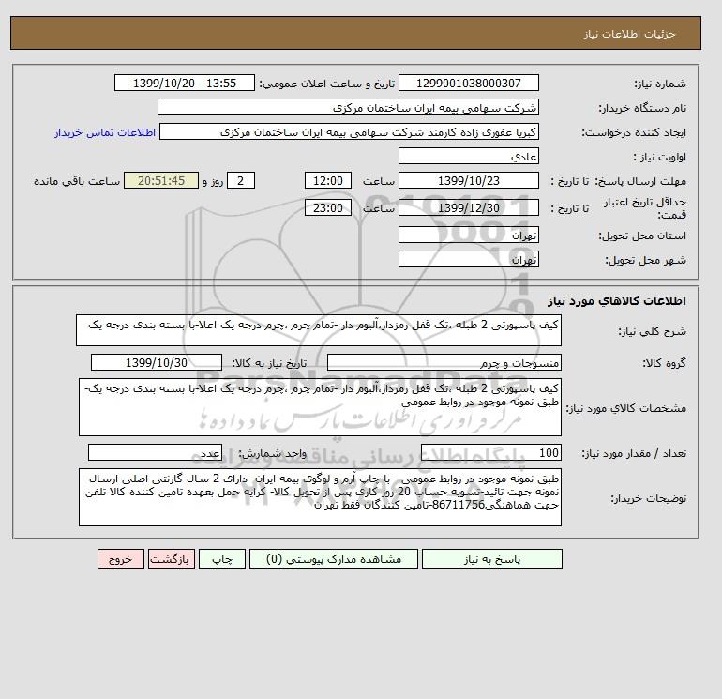Click the general need description text box
Image resolution: width=722 pixels, height=699 pixels.
[x=319, y=330]
